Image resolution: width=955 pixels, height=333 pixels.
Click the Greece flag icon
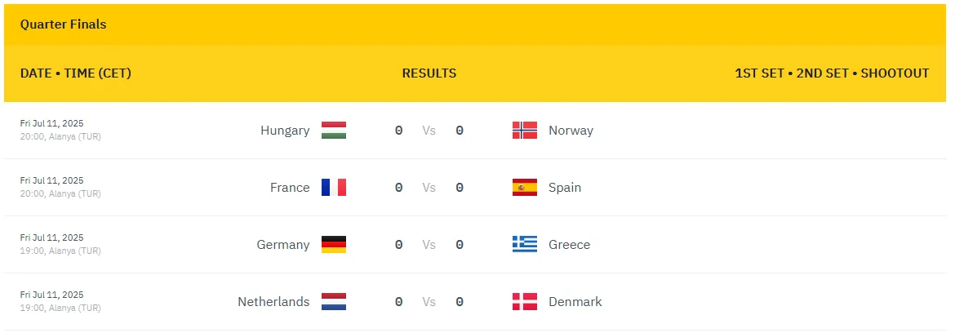coord(524,245)
